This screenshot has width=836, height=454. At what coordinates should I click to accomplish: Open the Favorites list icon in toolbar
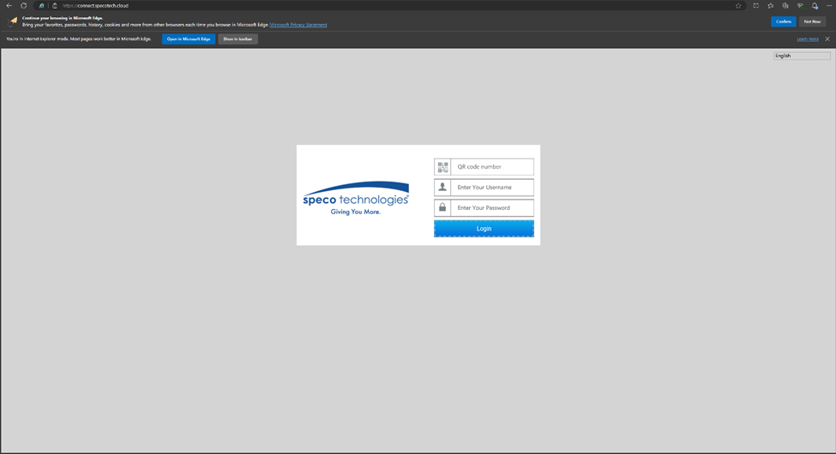click(771, 5)
